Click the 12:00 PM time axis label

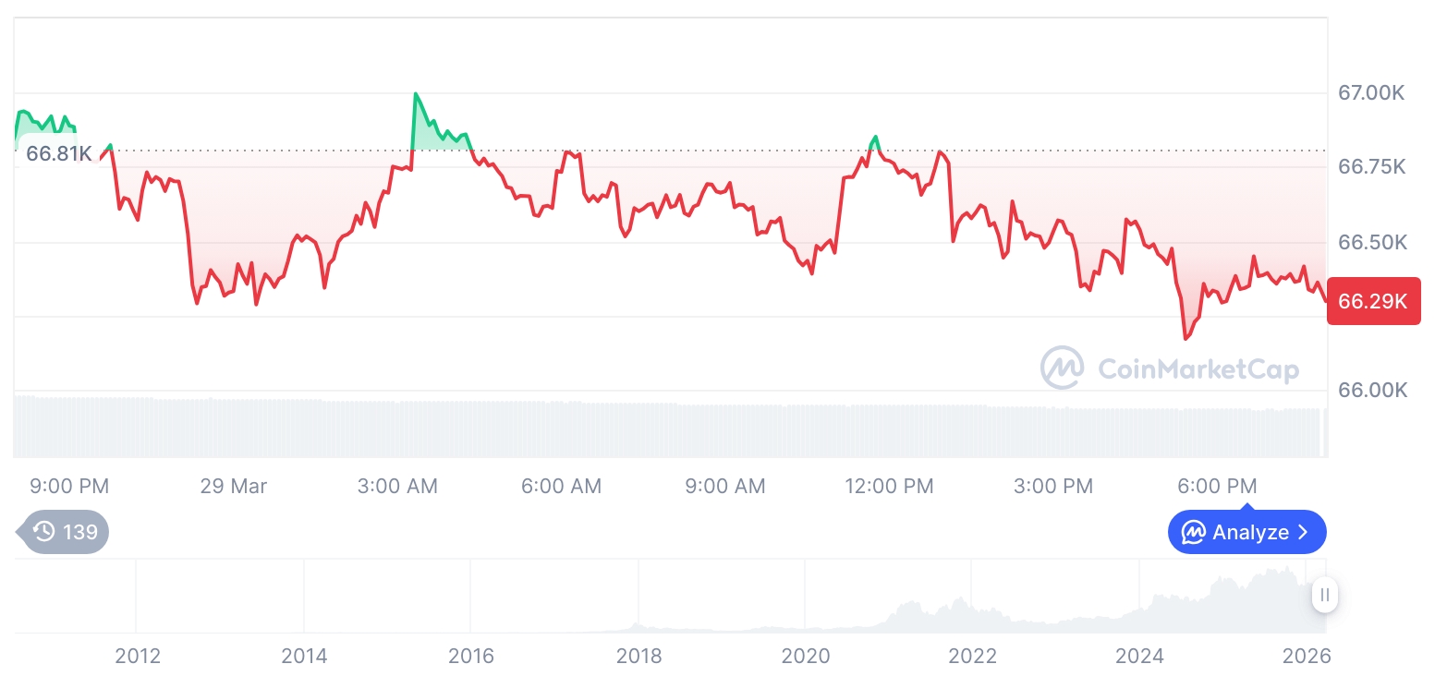(x=889, y=486)
